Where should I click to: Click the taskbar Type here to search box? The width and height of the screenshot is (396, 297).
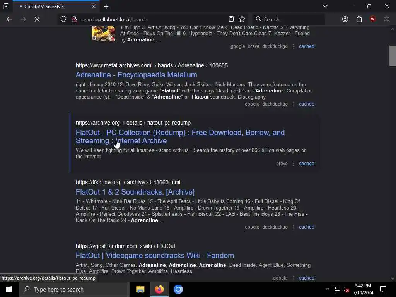pyautogui.click(x=74, y=289)
